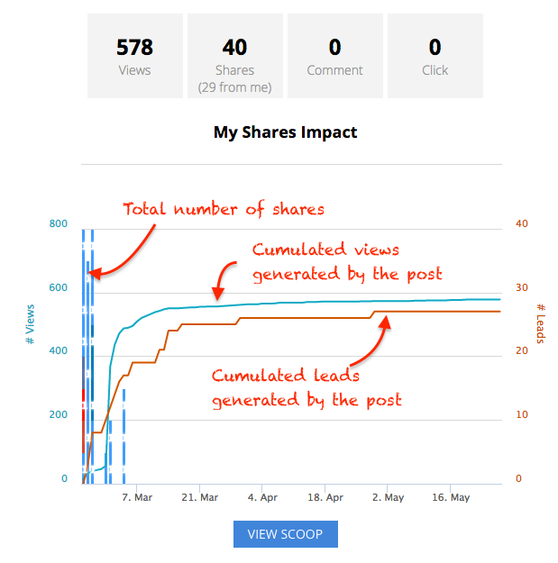Viewport: 558px width, 563px height.
Task: Click the 40 leads axis value
Action: (x=522, y=223)
